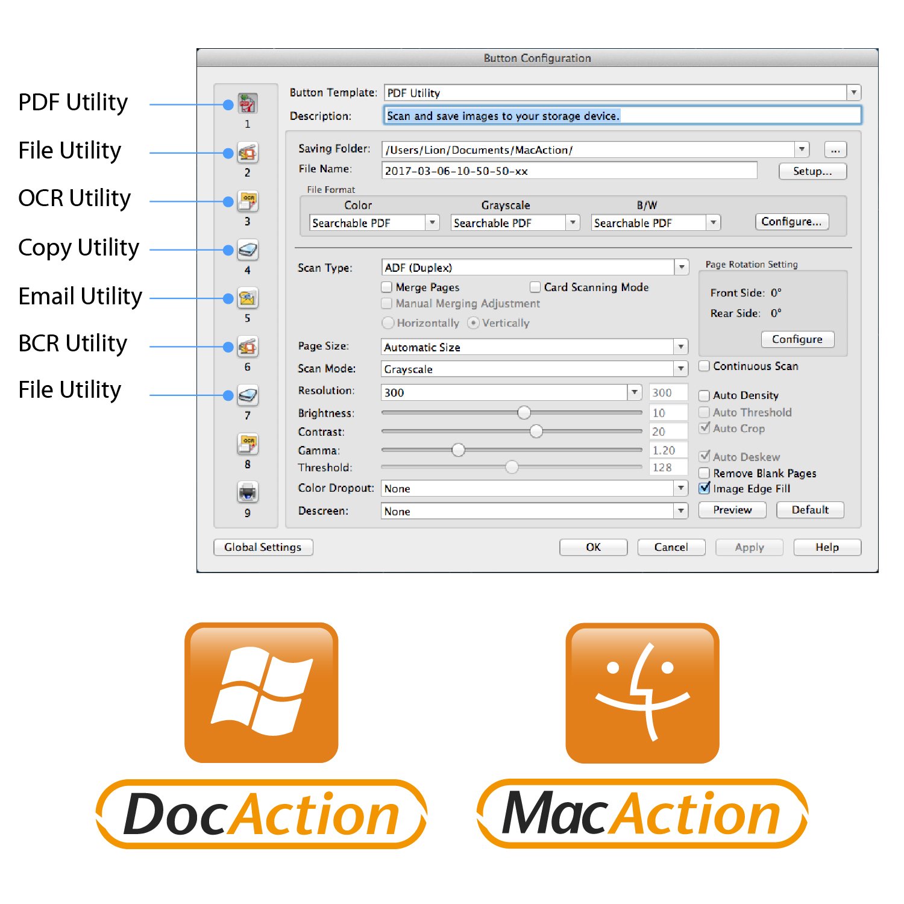The height and width of the screenshot is (904, 904).
Task: Pick the Copy Utility scanner icon numbered 4
Action: [x=247, y=250]
